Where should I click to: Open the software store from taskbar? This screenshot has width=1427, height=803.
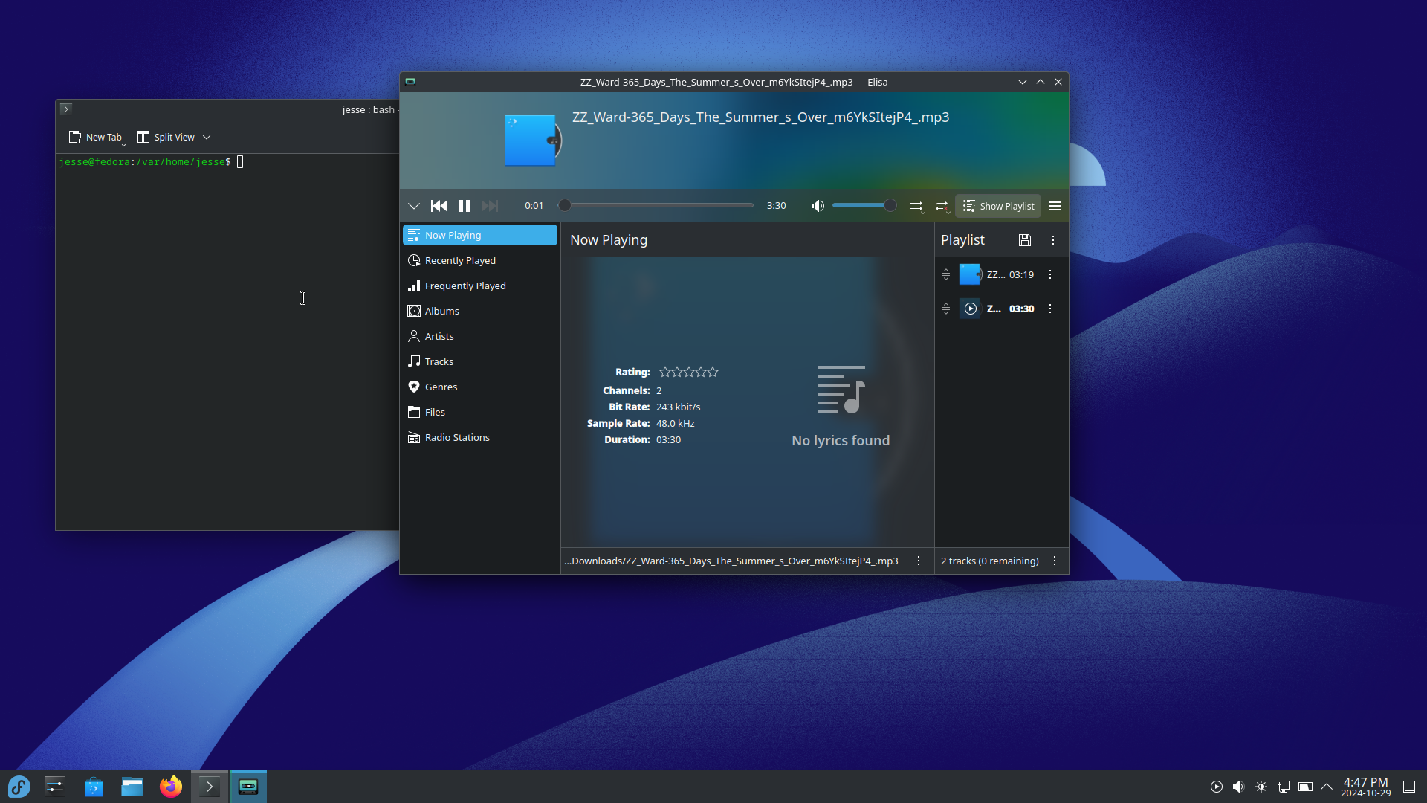coord(94,787)
